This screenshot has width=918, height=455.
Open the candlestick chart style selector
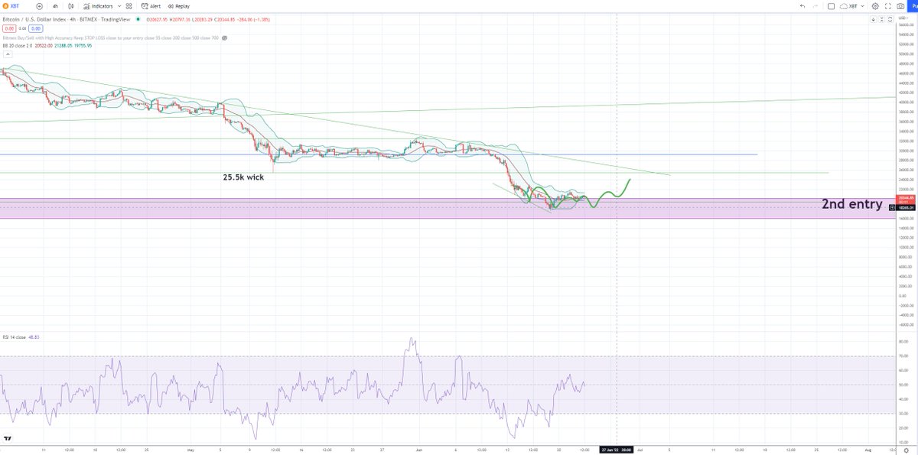[71, 6]
